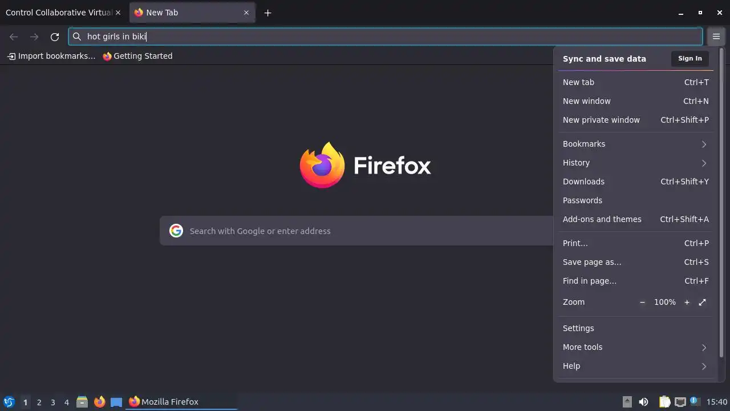Click the hamburger application menu icon
730x411 pixels.
716,37
